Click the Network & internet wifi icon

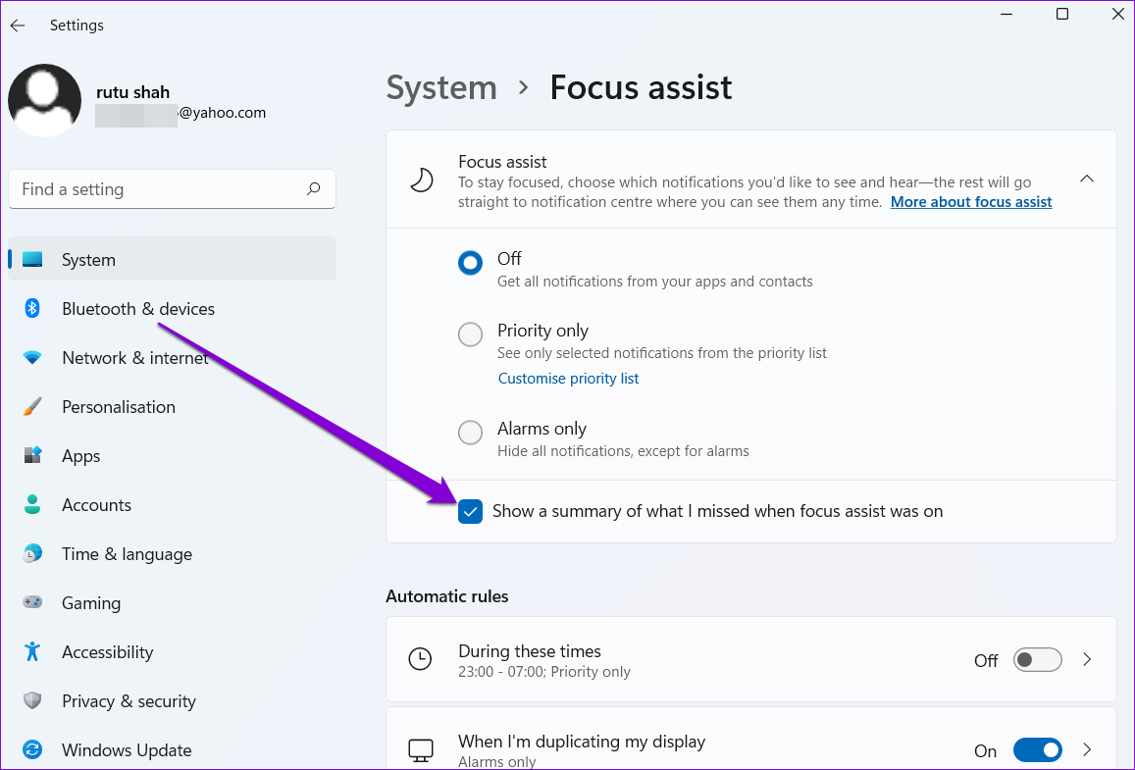(31, 357)
